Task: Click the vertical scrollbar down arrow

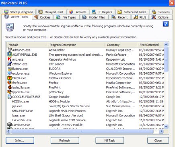Action: coord(166,127)
